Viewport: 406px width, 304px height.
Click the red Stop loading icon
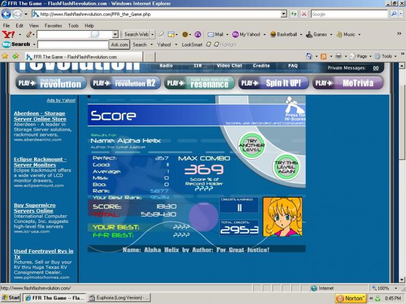click(304, 14)
